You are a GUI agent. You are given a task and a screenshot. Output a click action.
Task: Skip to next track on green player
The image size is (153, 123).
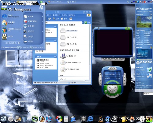pyautogui.click(x=116, y=87)
